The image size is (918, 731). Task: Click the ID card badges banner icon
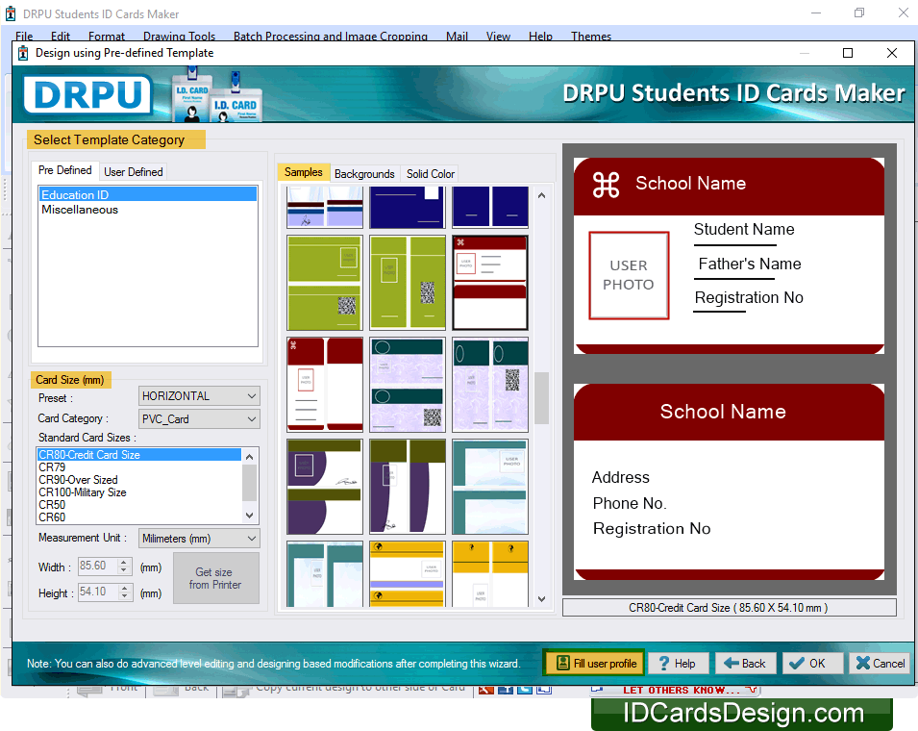pyautogui.click(x=216, y=95)
